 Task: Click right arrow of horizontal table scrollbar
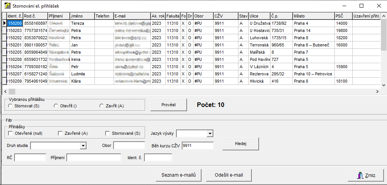[377, 92]
